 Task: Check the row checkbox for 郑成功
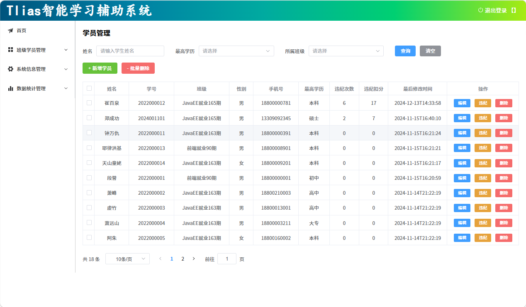click(x=89, y=118)
